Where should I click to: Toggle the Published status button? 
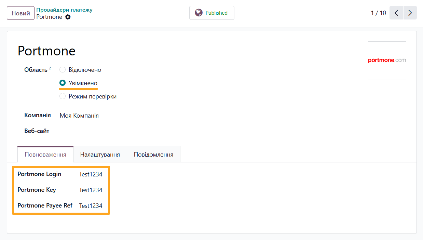(212, 13)
